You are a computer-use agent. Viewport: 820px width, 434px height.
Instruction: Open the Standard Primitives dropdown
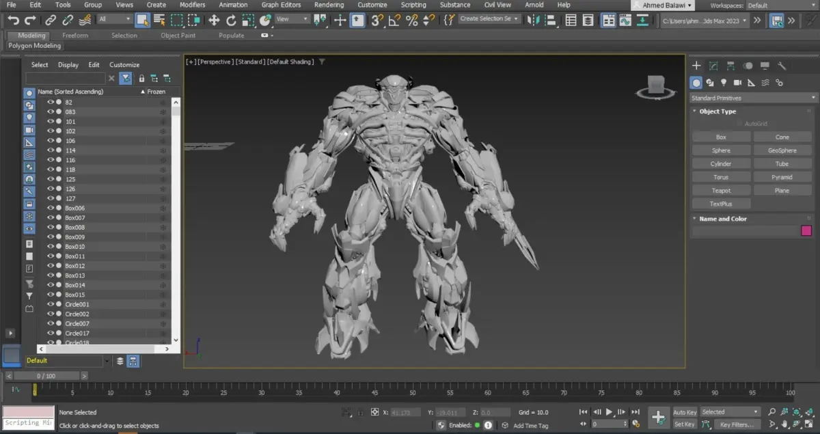point(752,98)
